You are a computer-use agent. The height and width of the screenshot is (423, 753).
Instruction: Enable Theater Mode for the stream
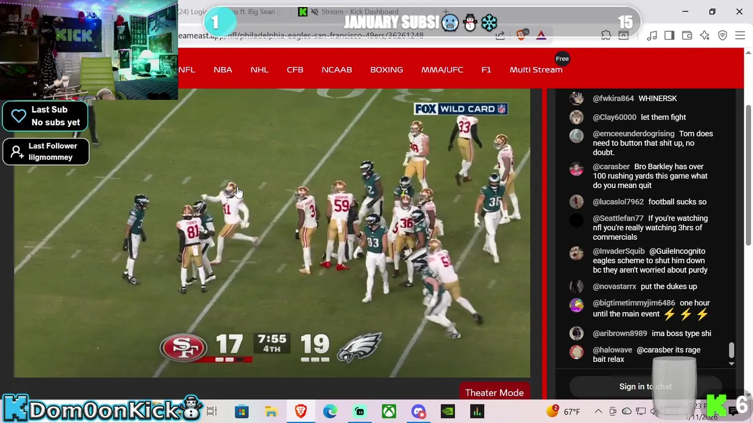pyautogui.click(x=494, y=392)
